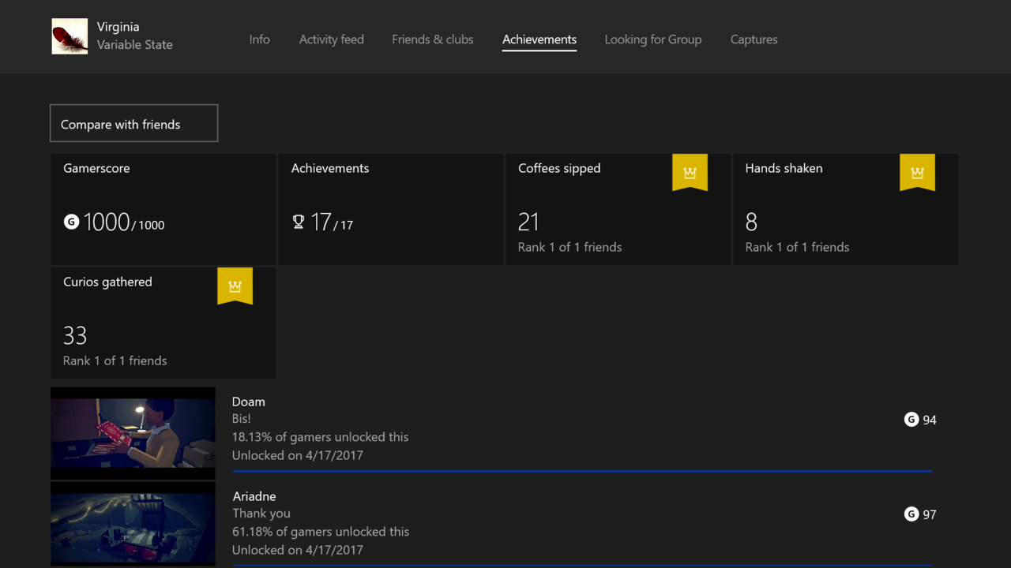1011x568 pixels.
Task: Click the Virginia game feather icon
Action: pyautogui.click(x=70, y=36)
